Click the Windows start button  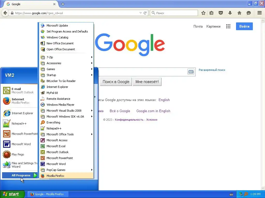click(12, 194)
